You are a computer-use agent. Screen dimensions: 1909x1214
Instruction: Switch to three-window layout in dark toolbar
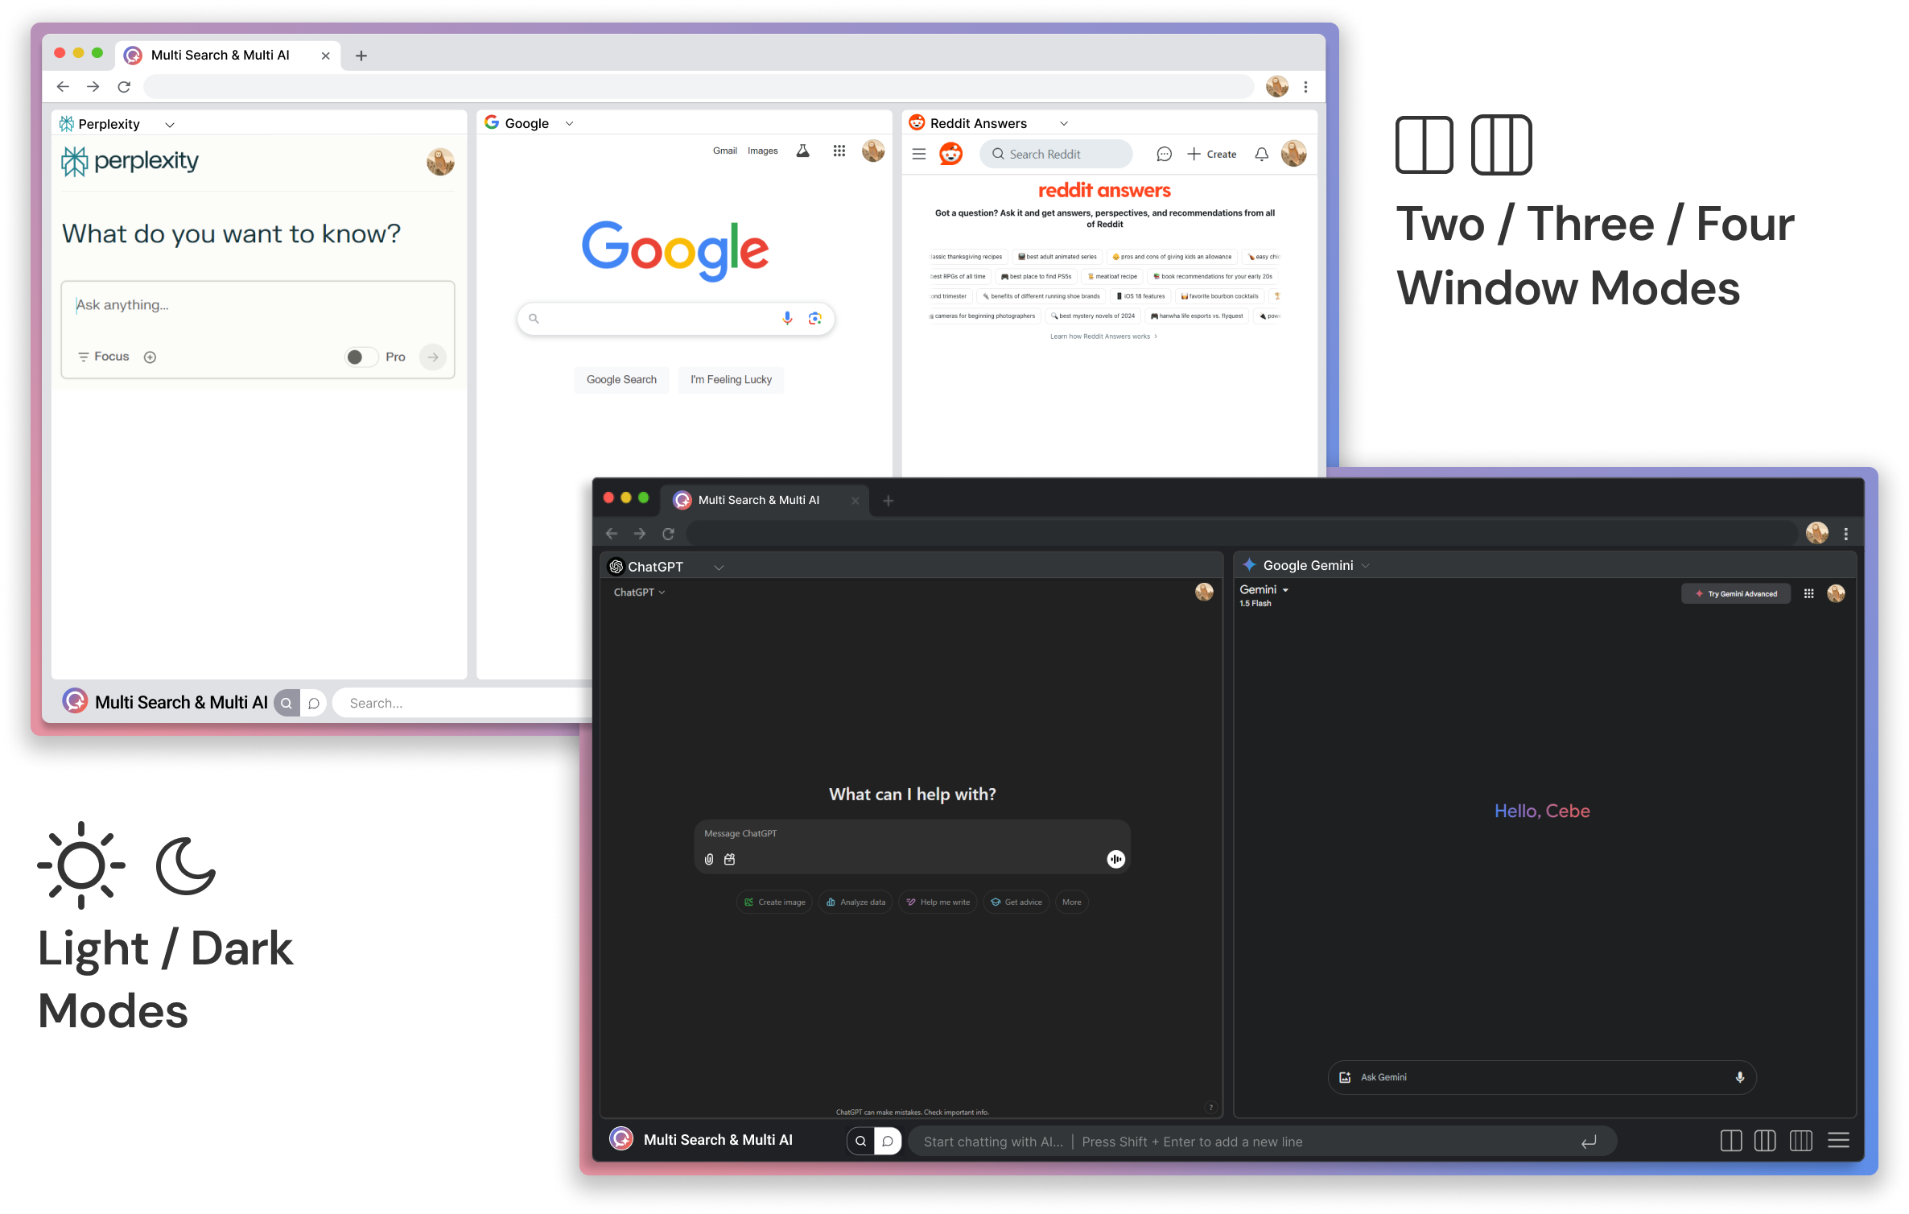[1765, 1141]
